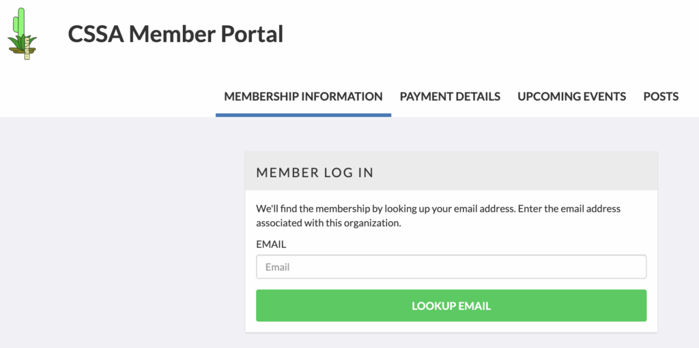Go to the Upcoming Events tab

(x=571, y=97)
